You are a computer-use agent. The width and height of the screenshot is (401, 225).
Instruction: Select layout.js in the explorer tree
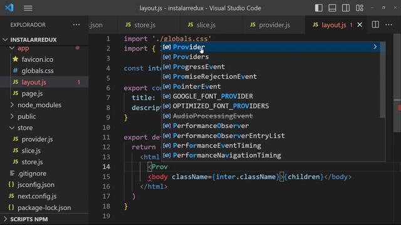coord(34,82)
